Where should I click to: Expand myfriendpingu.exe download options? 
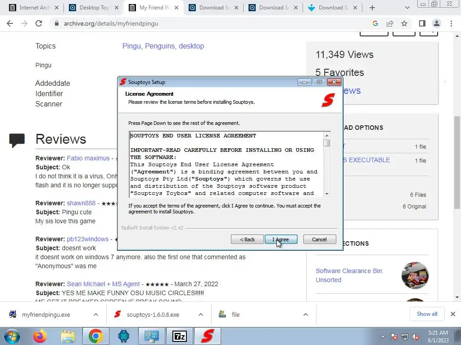(96, 314)
